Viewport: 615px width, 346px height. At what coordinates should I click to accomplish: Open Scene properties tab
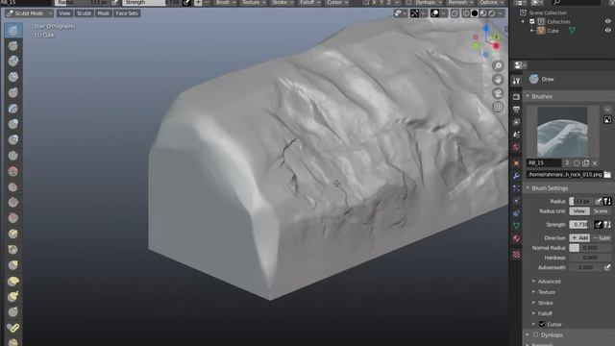[x=516, y=135]
